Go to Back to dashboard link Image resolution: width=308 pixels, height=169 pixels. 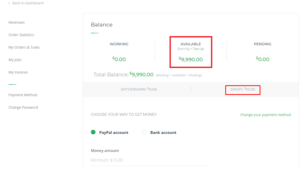pos(28,3)
